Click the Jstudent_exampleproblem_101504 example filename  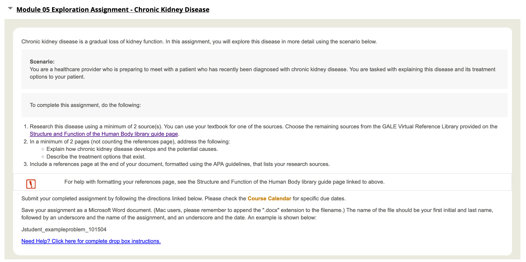point(64,229)
